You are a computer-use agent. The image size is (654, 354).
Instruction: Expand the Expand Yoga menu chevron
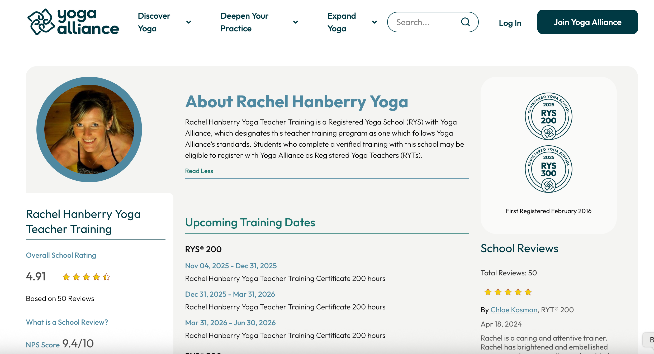click(374, 22)
